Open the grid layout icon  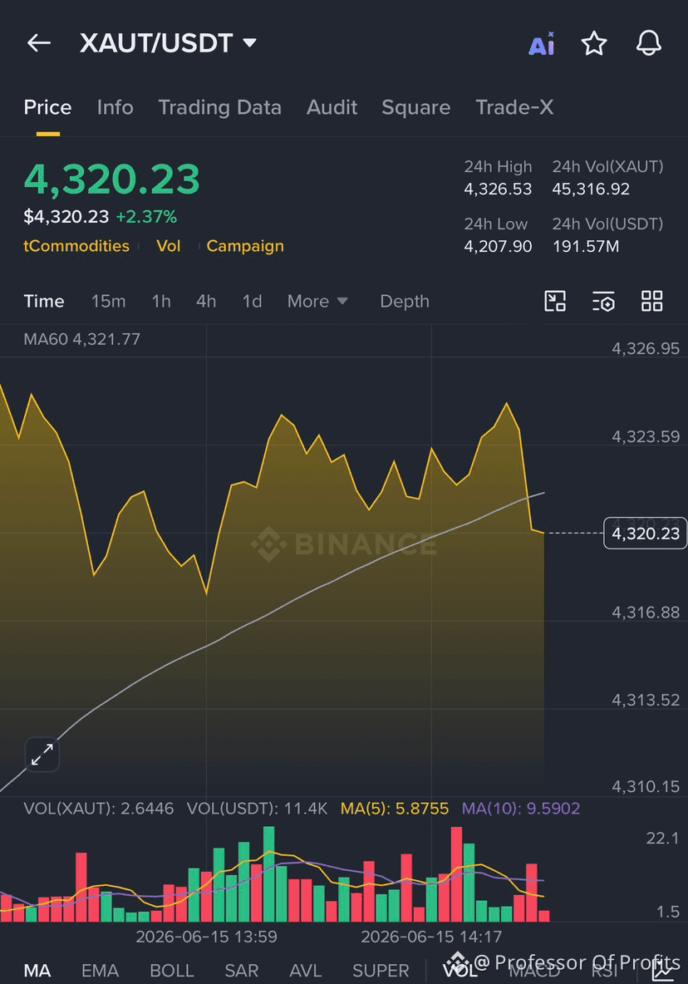click(651, 301)
